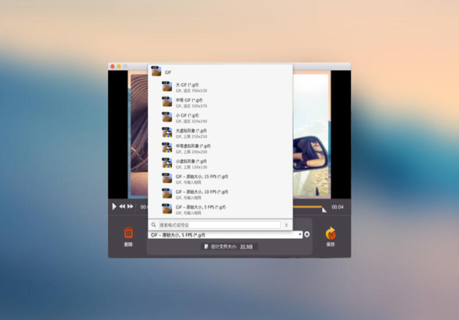Click the 保存 save icon
Image resolution: width=459 pixels, height=320 pixels.
331,233
